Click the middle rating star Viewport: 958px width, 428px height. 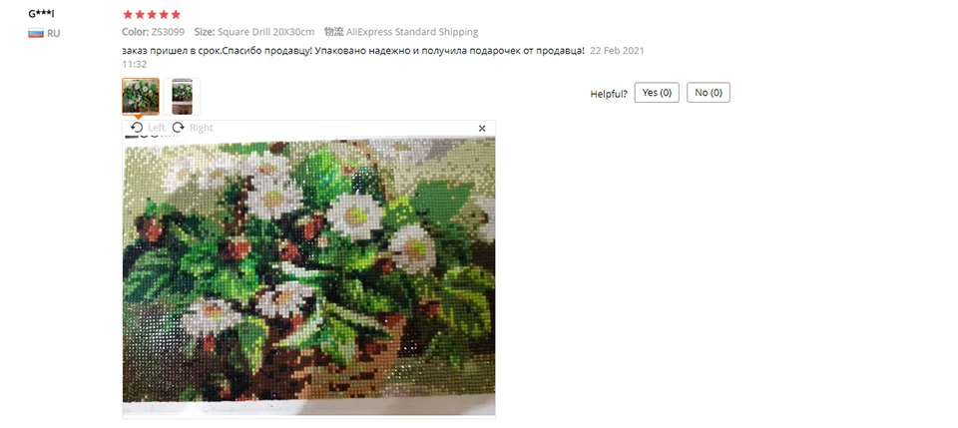point(152,14)
